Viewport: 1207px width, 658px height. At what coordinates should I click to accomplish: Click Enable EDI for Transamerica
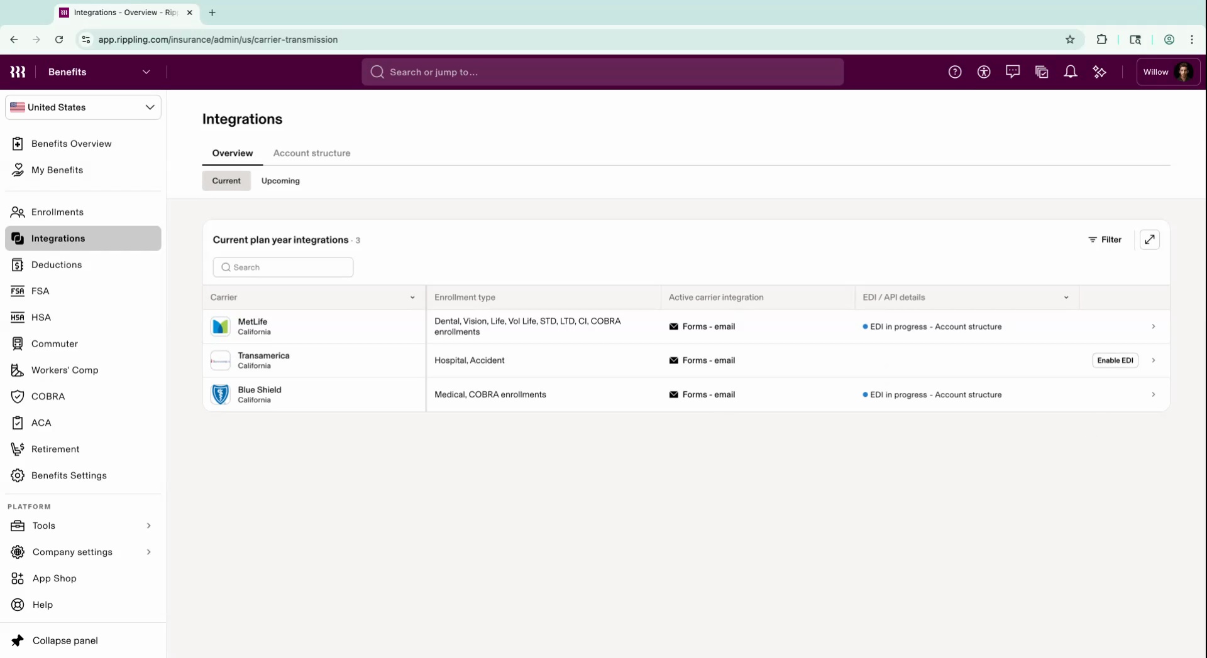[1115, 360]
